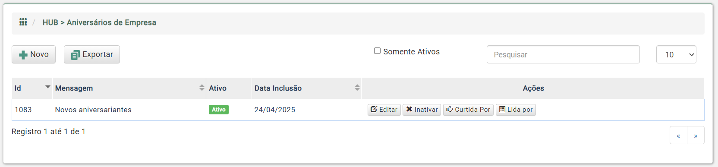Click the Ações column header
The height and width of the screenshot is (167, 718).
point(533,88)
